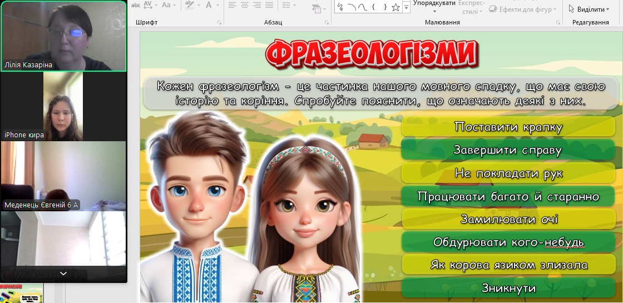This screenshot has height=303, width=623.
Task: Expand the shapes gallery
Action: point(406,7)
